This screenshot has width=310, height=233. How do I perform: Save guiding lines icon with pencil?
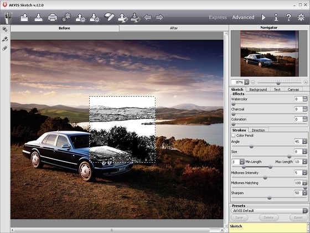point(135,17)
